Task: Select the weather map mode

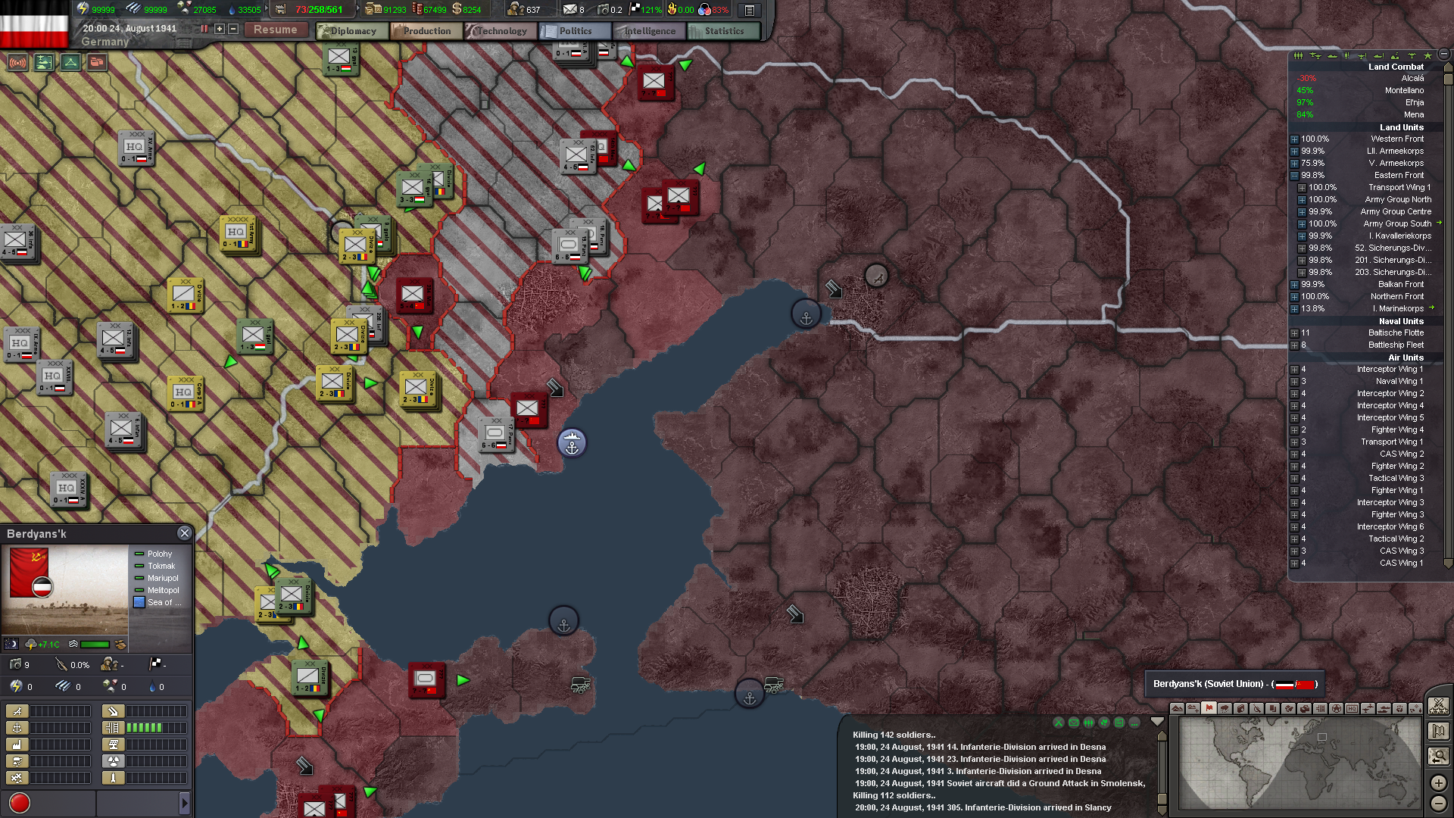Action: click(1225, 709)
